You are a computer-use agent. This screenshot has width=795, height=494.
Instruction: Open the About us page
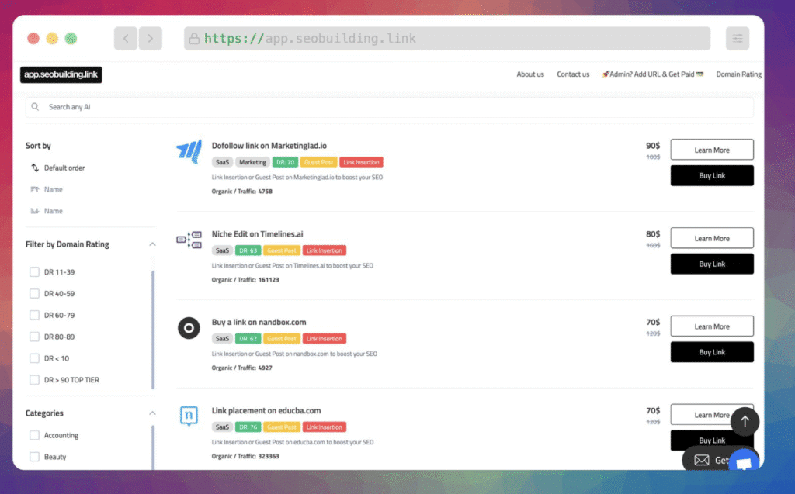click(x=530, y=74)
